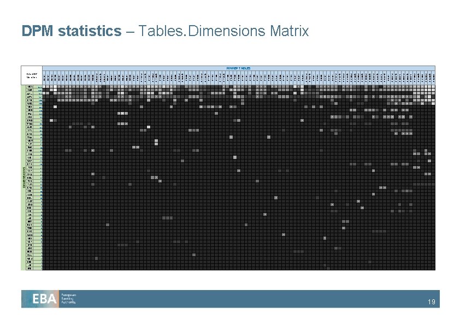Viewport: 460px width, 325px height.
Task: Click the slide page number 19
Action: pyautogui.click(x=431, y=302)
